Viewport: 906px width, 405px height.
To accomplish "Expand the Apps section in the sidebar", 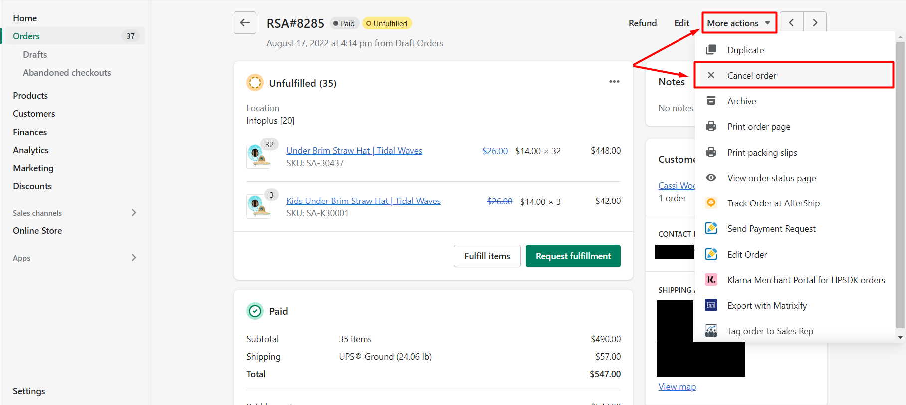I will point(133,258).
